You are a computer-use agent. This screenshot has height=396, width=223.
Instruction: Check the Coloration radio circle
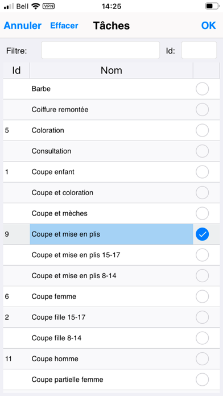203,130
